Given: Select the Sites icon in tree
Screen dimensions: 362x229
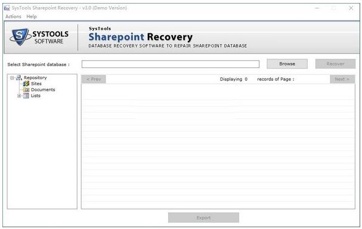Looking at the screenshot, I should click(26, 83).
